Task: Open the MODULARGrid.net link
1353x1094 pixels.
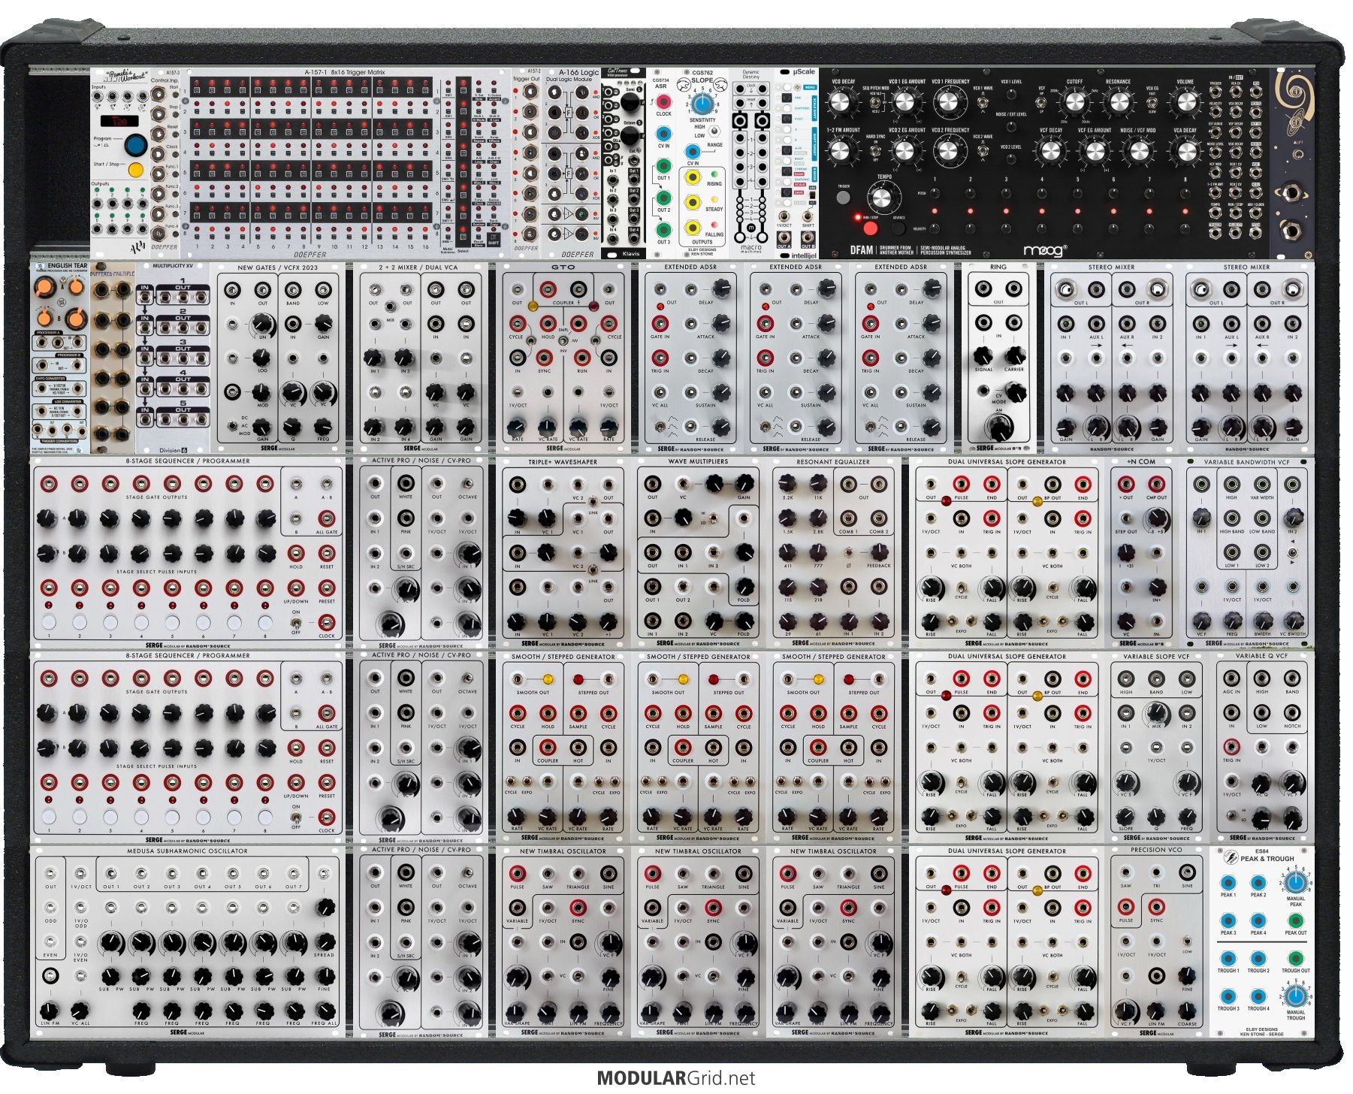Action: click(x=676, y=1078)
